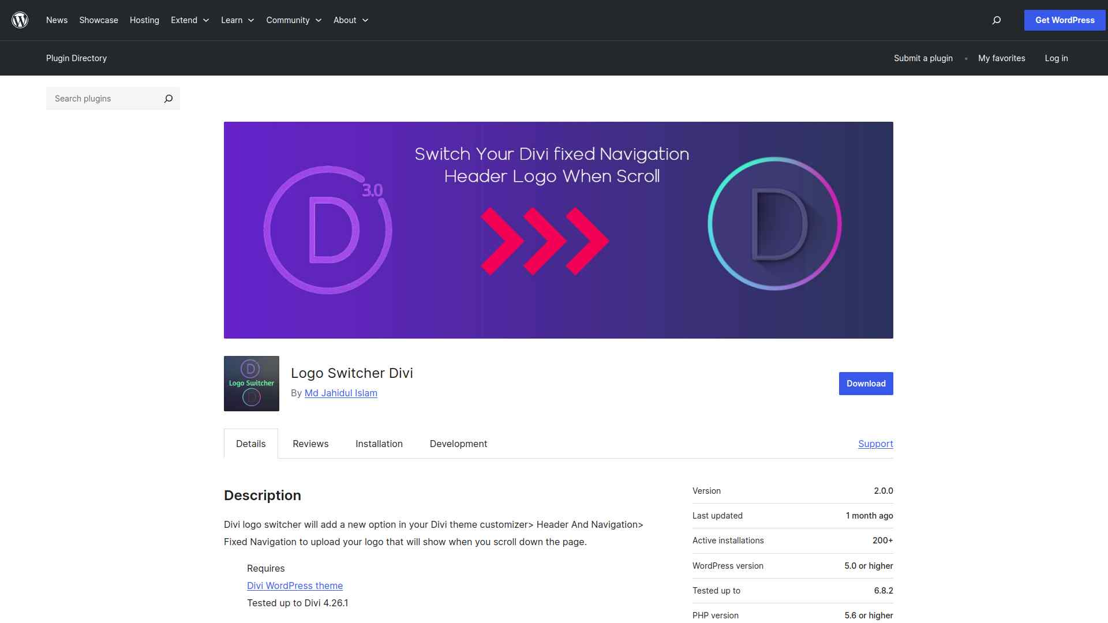Open the Hosting page
This screenshot has width=1108, height=623.
click(x=144, y=20)
